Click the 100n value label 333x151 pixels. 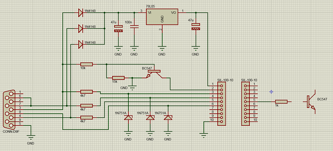point(128,22)
